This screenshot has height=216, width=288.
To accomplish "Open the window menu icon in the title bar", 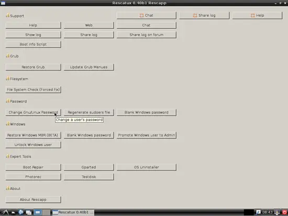I will click(3, 3).
